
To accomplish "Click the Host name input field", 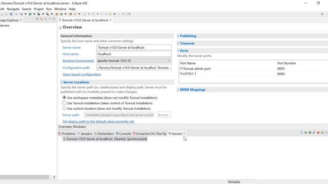I will [x=134, y=54].
